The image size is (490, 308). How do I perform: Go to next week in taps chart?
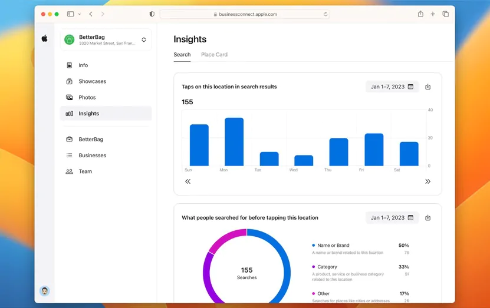(x=427, y=181)
